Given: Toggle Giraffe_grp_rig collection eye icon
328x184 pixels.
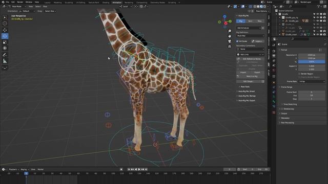Looking at the screenshot, I should [318, 17].
